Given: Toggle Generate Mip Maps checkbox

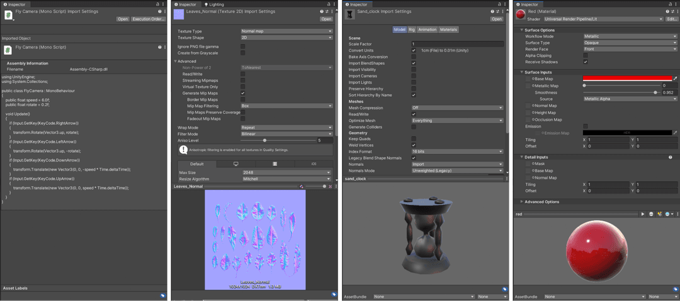Looking at the screenshot, I should [x=243, y=93].
